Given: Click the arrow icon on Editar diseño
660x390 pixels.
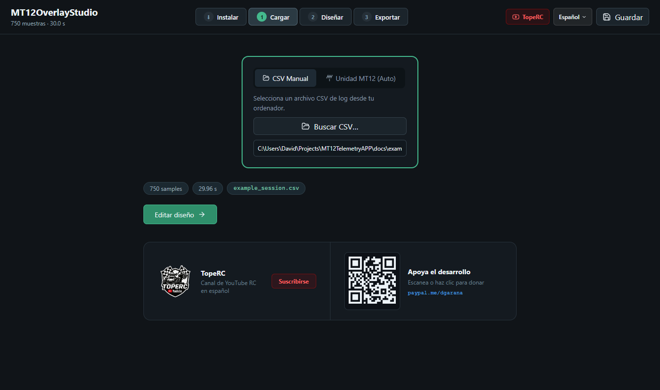Looking at the screenshot, I should 202,214.
